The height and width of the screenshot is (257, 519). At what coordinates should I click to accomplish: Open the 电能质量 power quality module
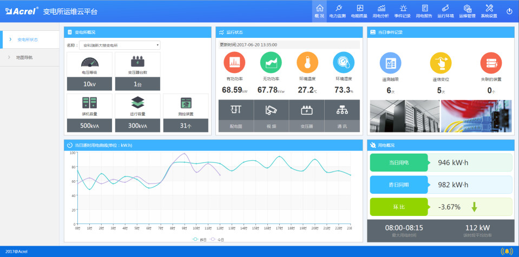359,11
